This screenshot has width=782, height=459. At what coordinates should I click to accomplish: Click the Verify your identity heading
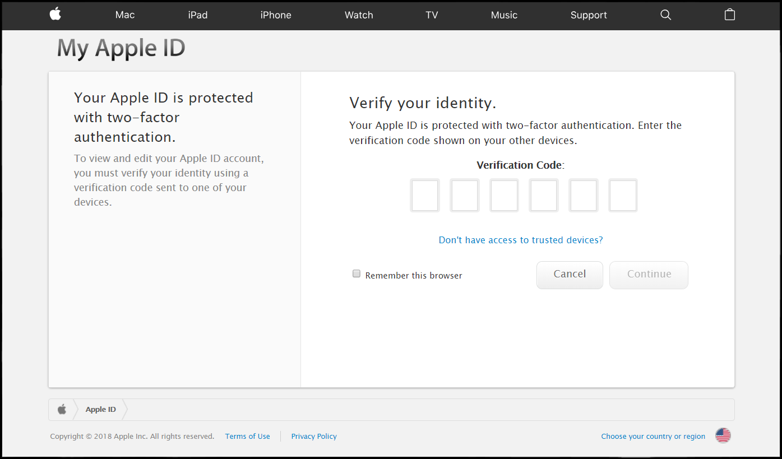pyautogui.click(x=423, y=103)
